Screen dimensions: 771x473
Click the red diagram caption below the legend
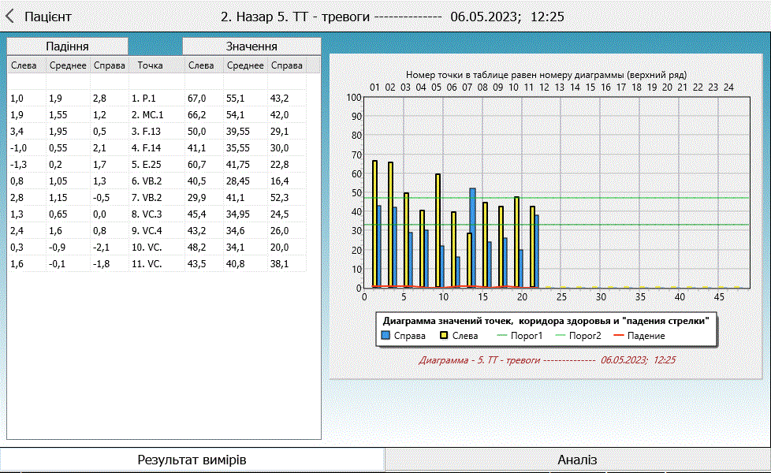point(547,359)
